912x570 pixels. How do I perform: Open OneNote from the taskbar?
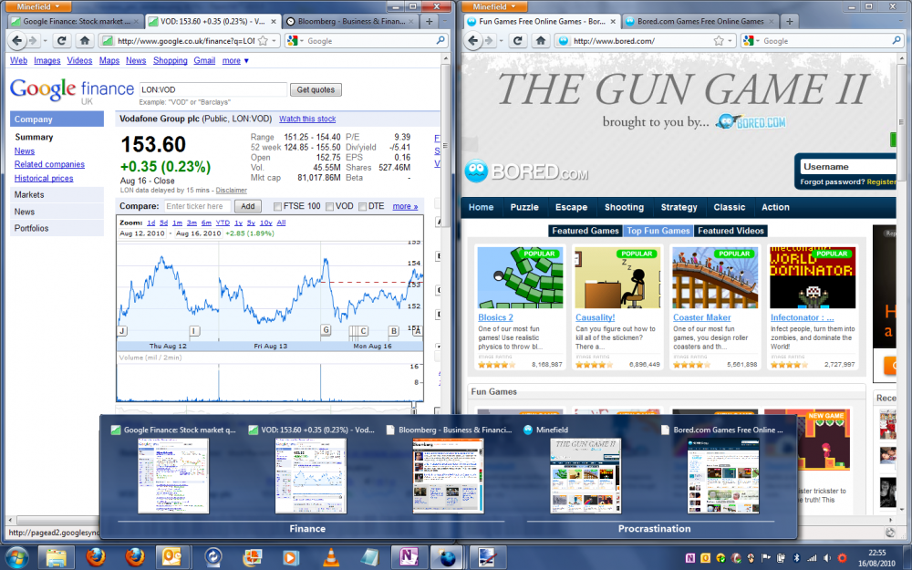tap(409, 558)
